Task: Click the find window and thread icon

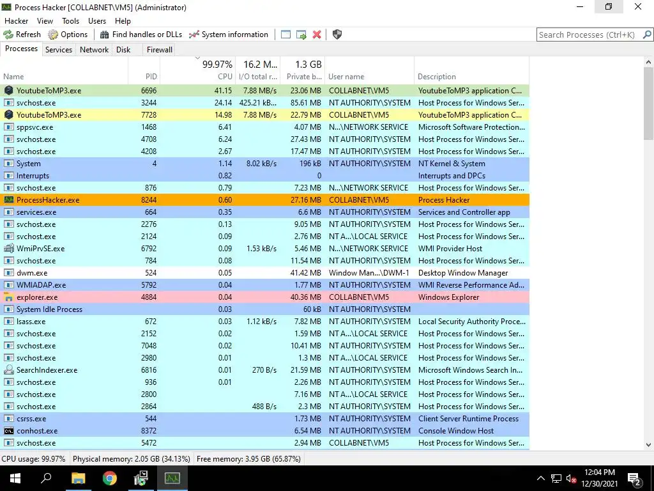Action: [x=301, y=35]
